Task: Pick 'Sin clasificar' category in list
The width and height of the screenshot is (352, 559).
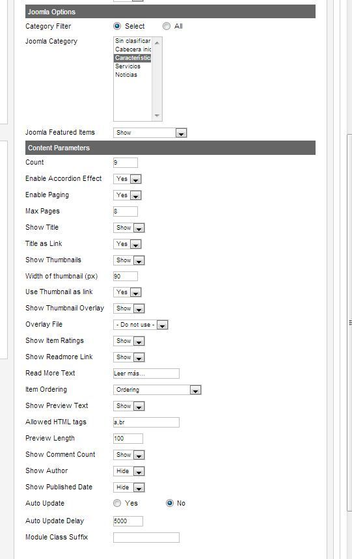Action: point(133,41)
